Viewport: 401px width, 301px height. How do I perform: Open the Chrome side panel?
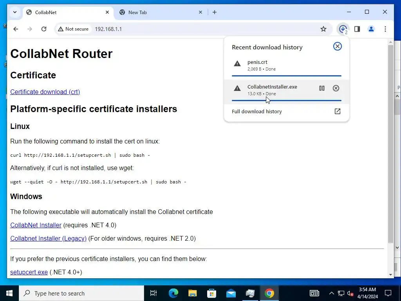coord(357,29)
